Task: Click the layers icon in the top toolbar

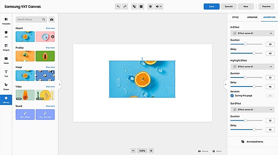Action: 150,7
